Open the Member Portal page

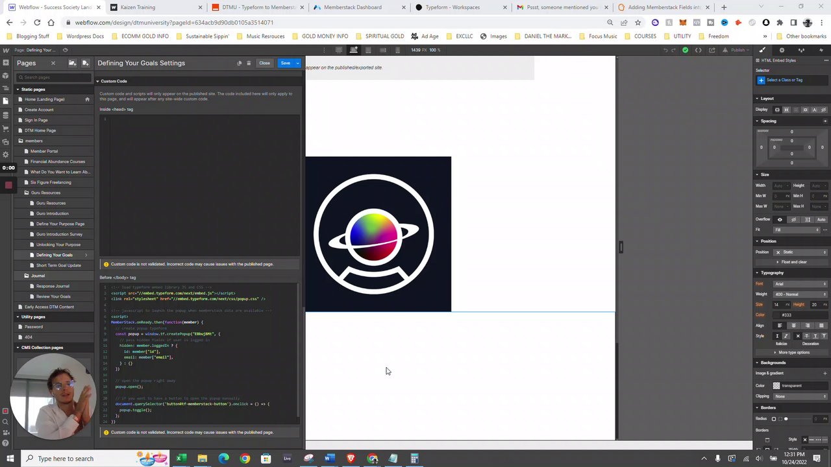[x=43, y=151]
